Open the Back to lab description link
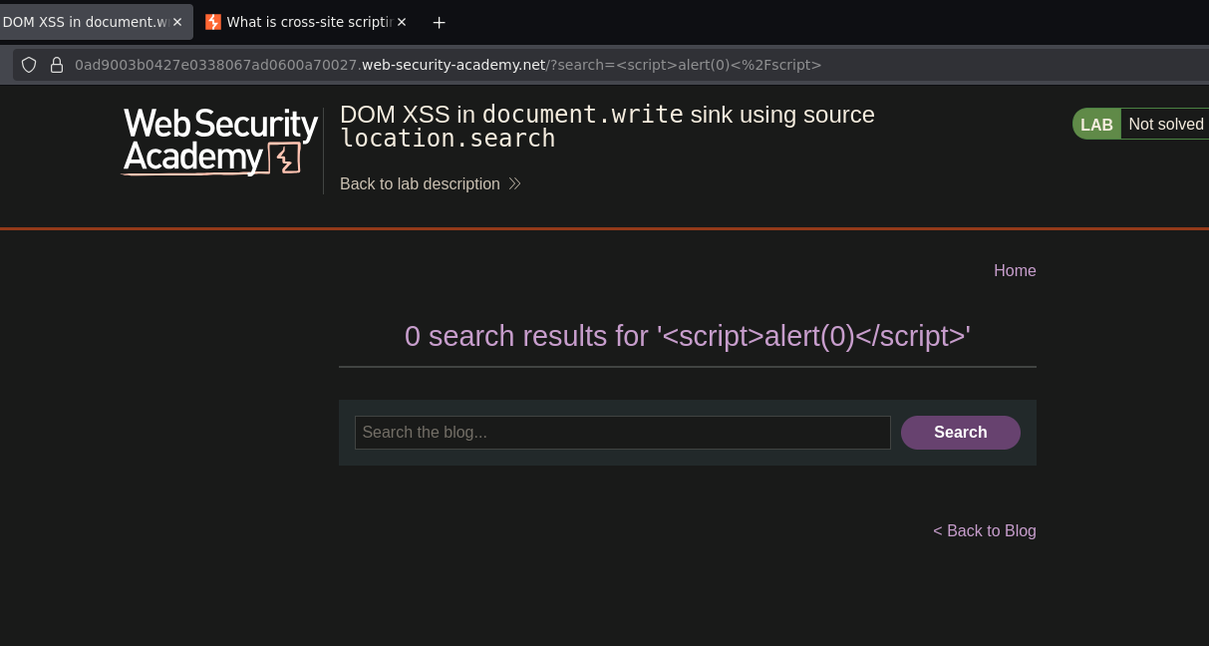1209x646 pixels. point(420,184)
